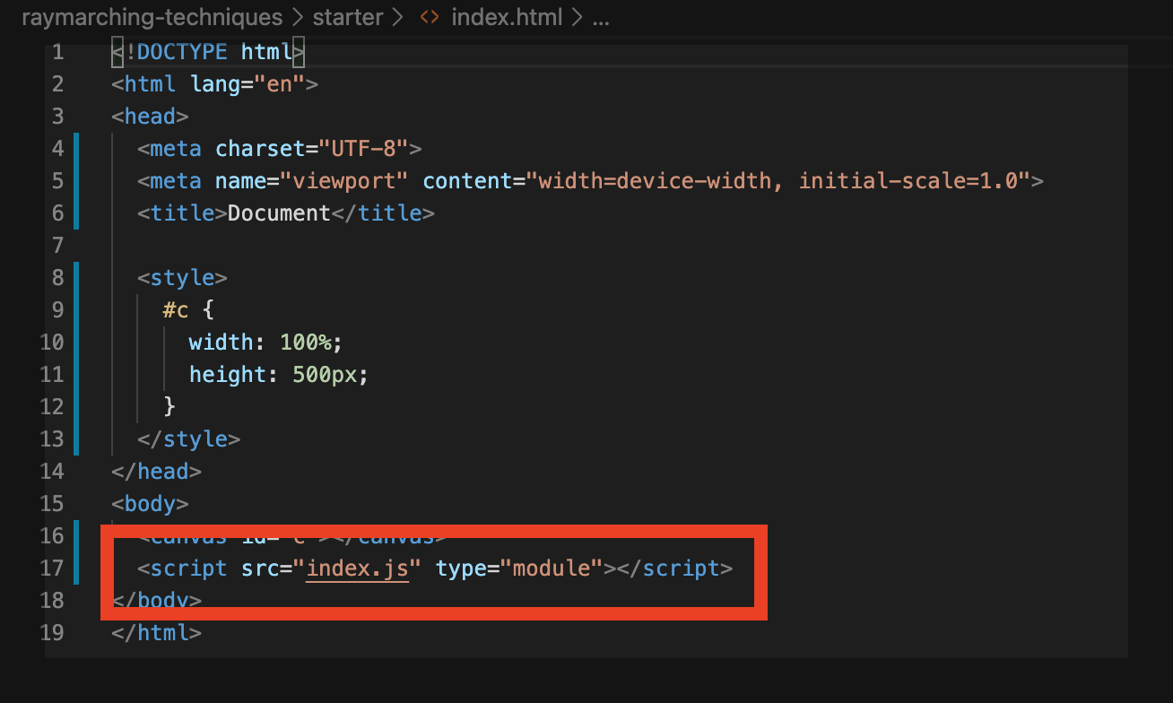
Task: Select the index.html breadcrumb item
Action: 506,17
